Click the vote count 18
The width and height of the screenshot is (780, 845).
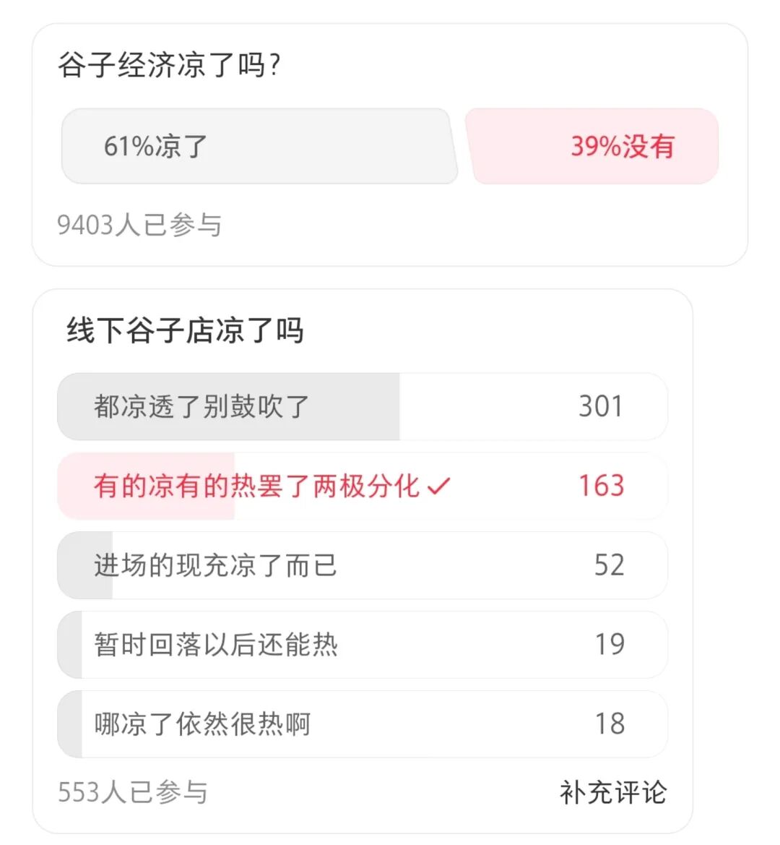pyautogui.click(x=609, y=724)
